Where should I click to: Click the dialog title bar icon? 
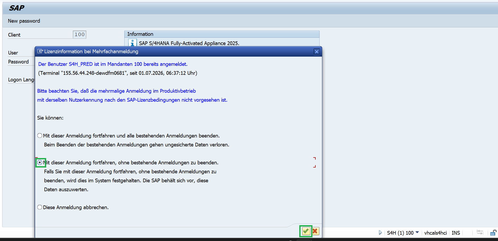40,51
